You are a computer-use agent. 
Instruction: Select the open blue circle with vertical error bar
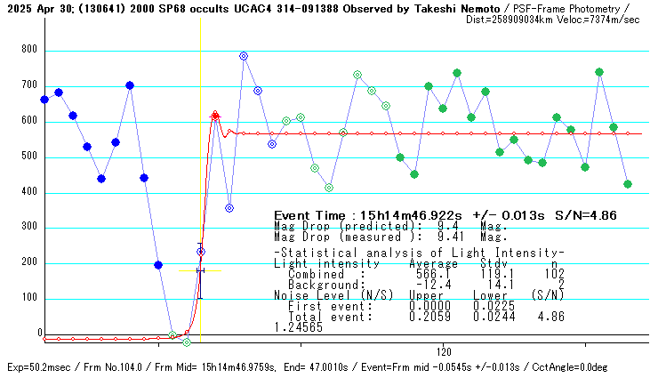(x=201, y=253)
